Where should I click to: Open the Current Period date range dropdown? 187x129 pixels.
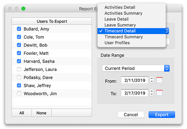[136, 68]
